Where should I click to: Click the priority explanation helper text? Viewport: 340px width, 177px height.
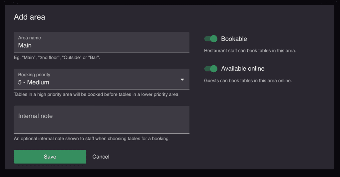point(97,94)
